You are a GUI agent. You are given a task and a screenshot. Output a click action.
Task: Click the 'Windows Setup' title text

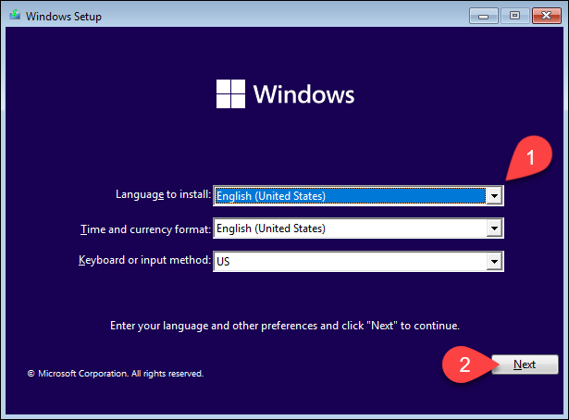tap(64, 17)
